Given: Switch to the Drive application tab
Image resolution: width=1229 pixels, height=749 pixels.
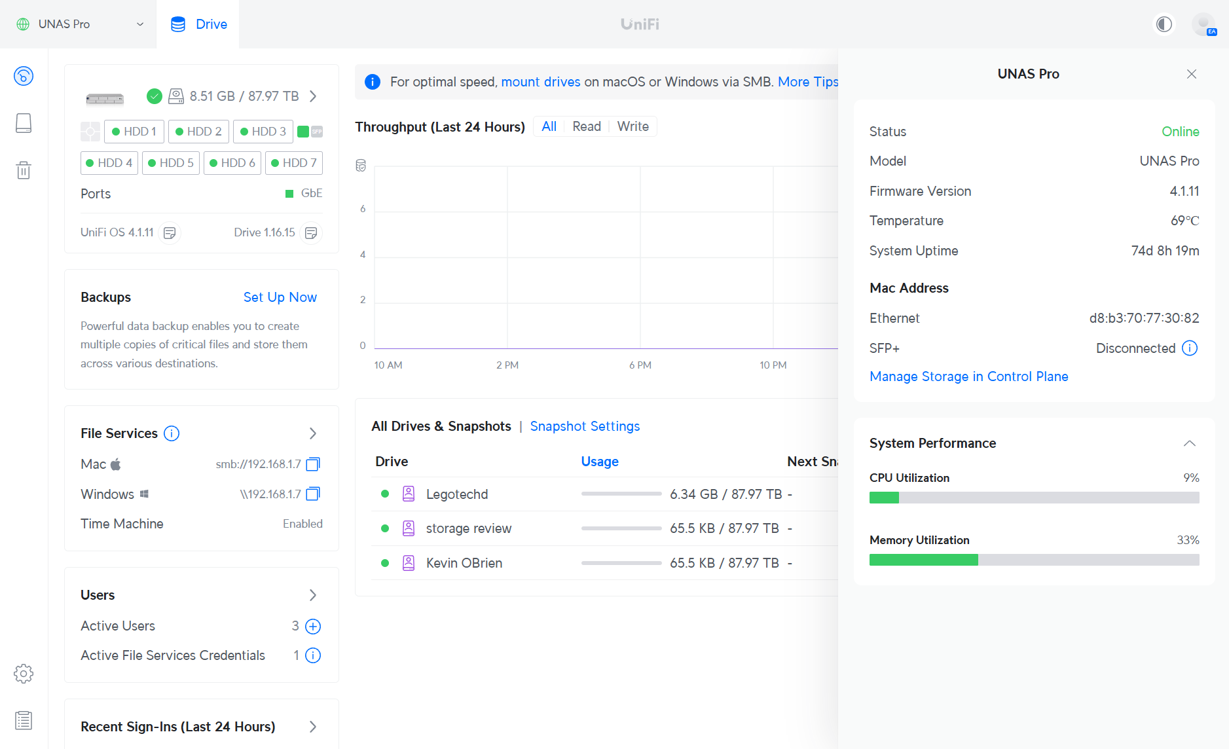Looking at the screenshot, I should 198,24.
